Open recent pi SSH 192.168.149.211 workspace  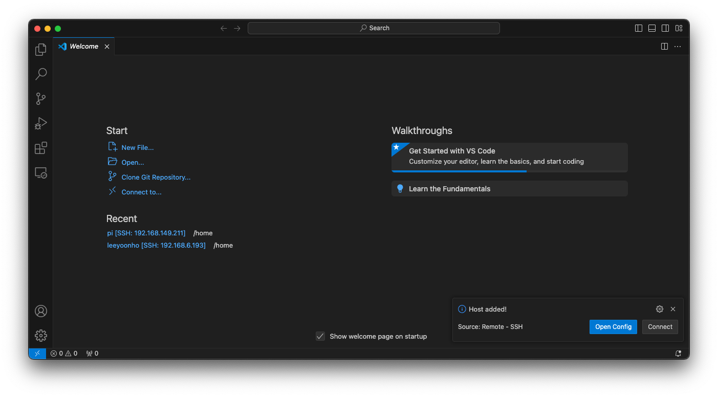tap(146, 233)
